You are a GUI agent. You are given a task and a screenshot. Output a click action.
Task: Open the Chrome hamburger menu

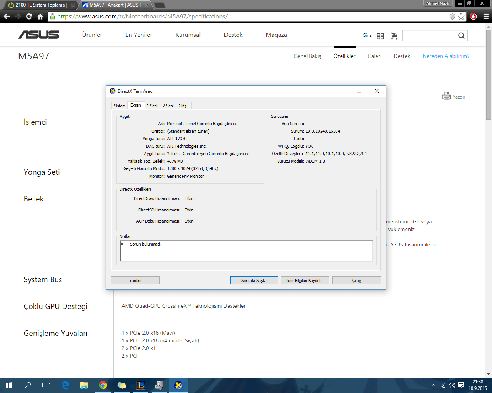pos(486,17)
